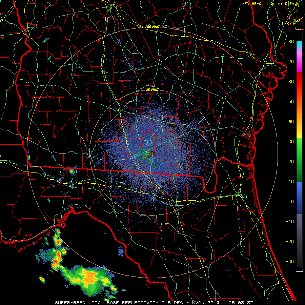This screenshot has width=305, height=305.
Task: Click the 60 value on the dBZ scale
Action: 291,81
